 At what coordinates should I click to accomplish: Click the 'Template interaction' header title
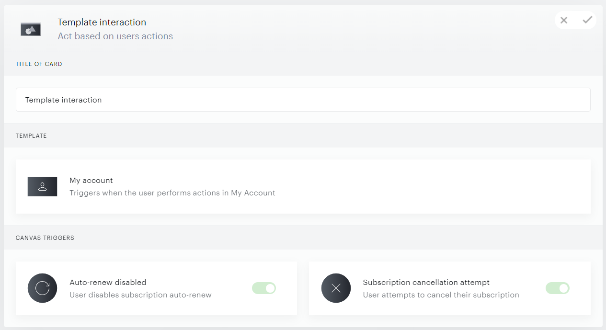pyautogui.click(x=102, y=23)
